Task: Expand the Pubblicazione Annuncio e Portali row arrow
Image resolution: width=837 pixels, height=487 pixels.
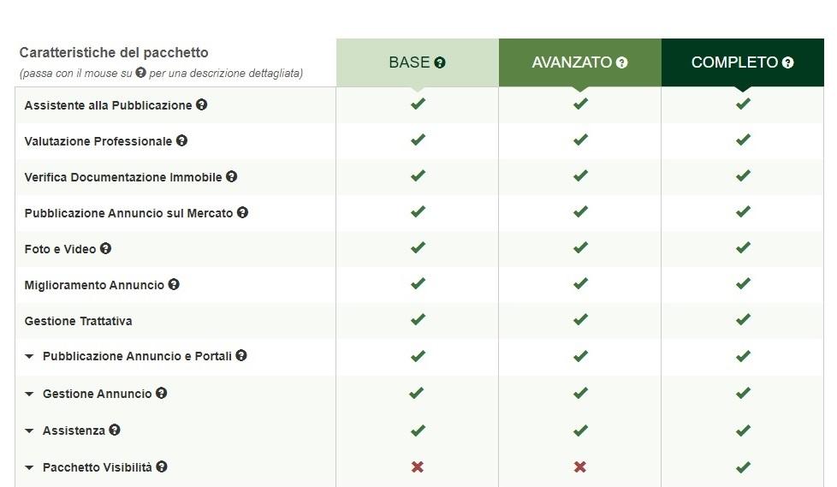Action: click(x=29, y=356)
